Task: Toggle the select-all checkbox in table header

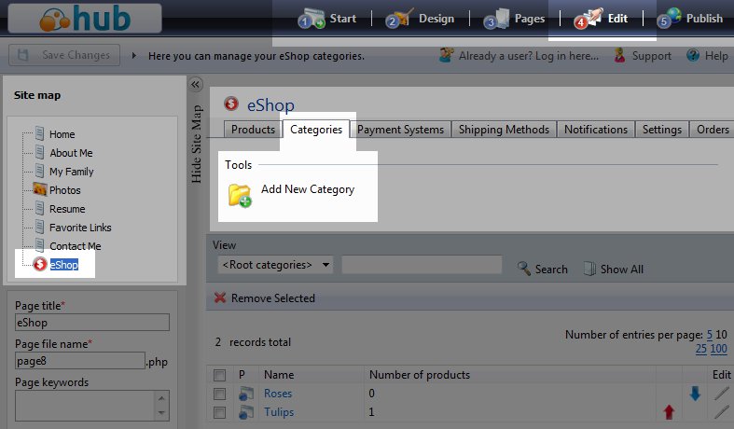Action: click(x=219, y=375)
